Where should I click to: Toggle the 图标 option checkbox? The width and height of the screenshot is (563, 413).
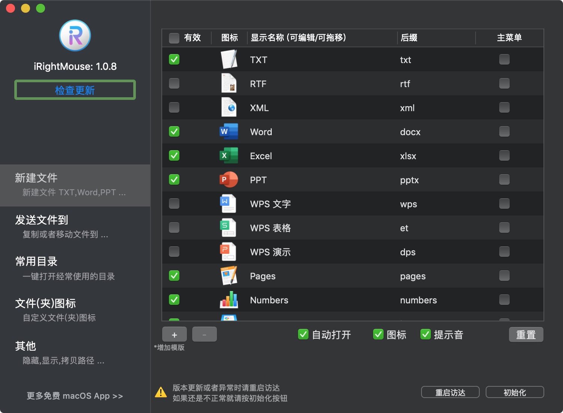378,334
